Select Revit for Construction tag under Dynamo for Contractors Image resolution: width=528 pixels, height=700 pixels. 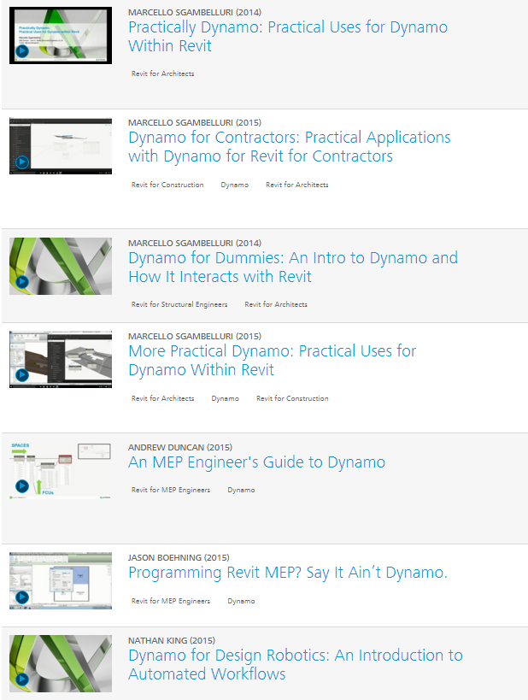click(167, 185)
